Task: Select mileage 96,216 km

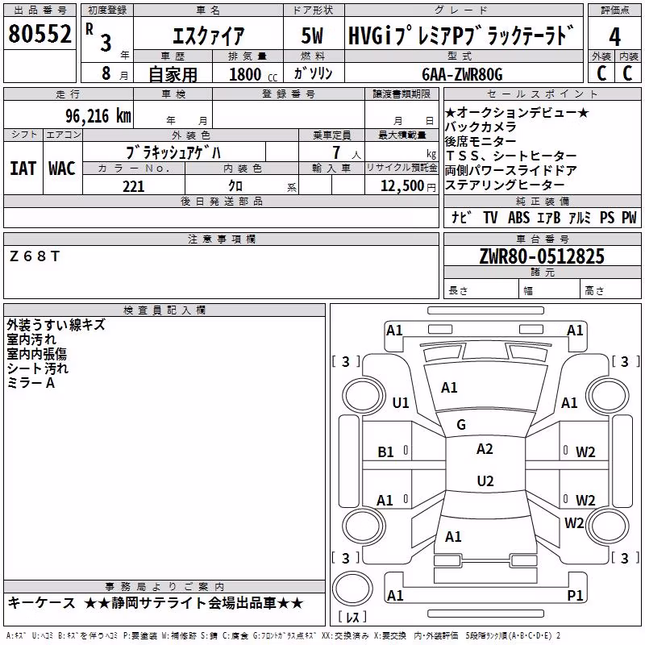Action: (98, 116)
